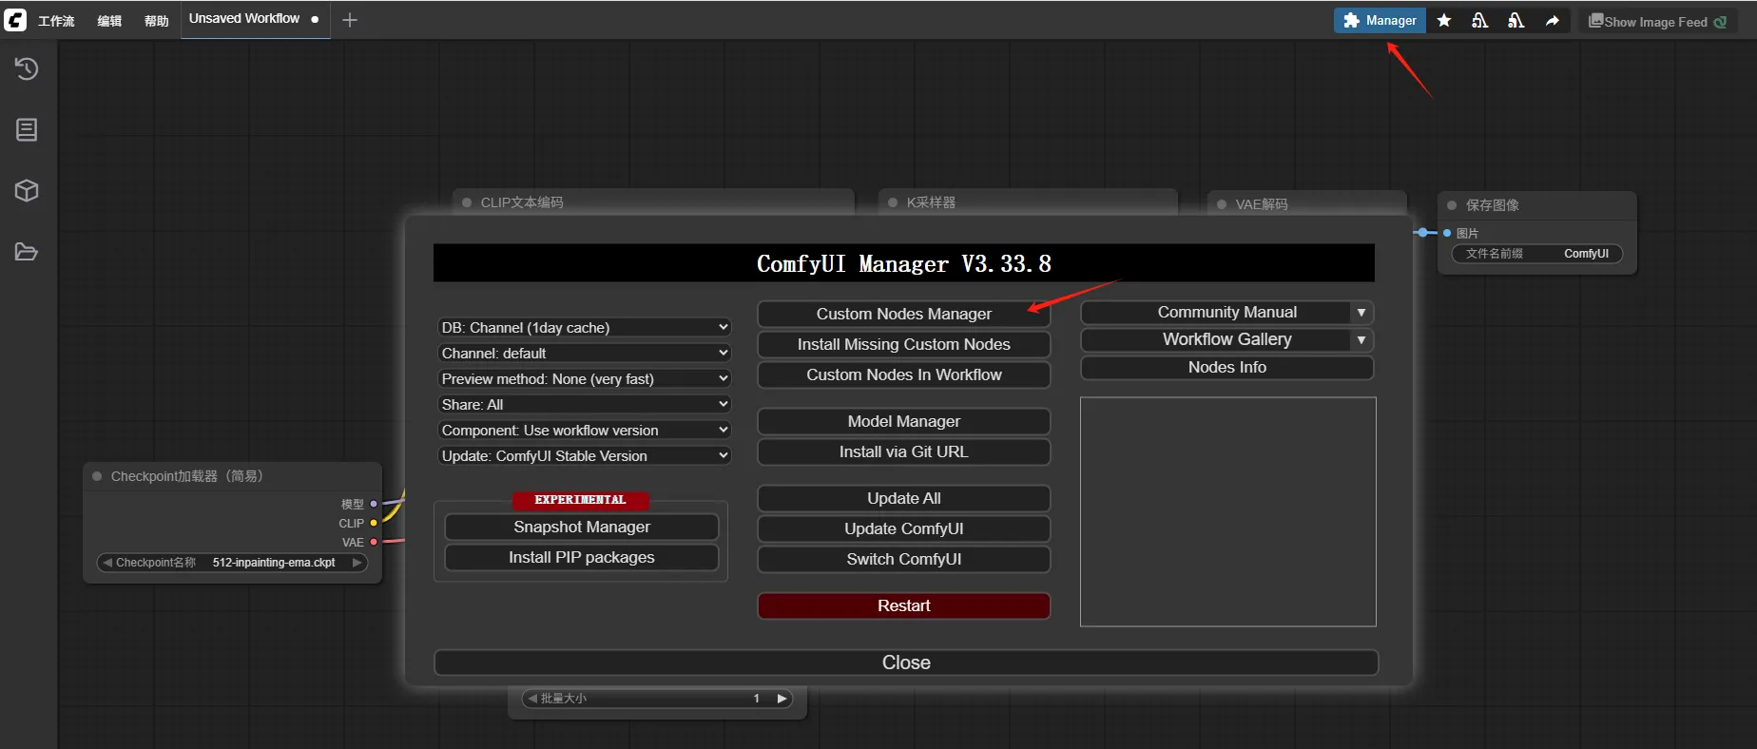This screenshot has height=749, width=1757.
Task: Collapse the CLIP文本编码 node via its dot
Action: click(467, 202)
